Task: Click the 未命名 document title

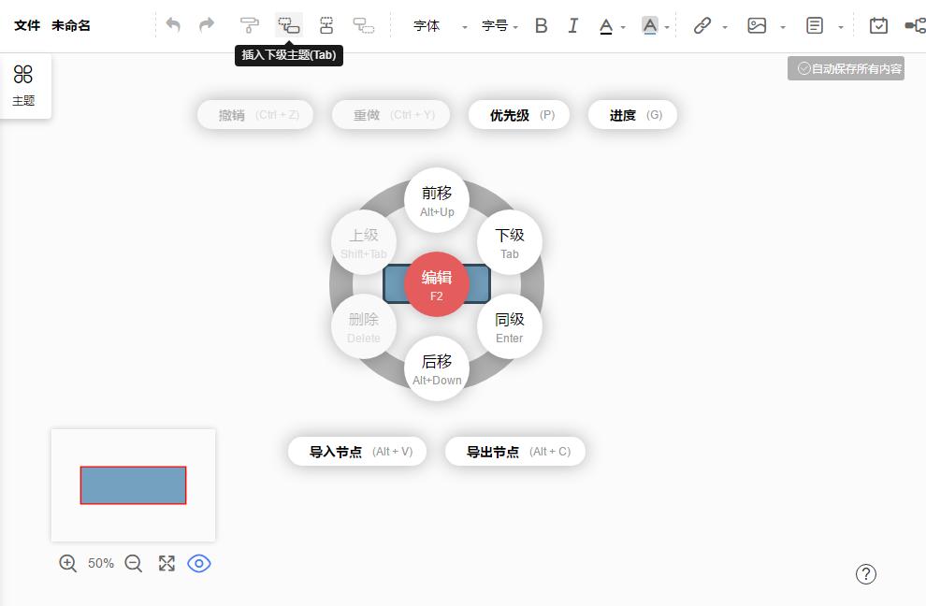Action: pyautogui.click(x=70, y=25)
